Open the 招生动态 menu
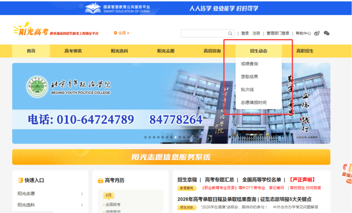This screenshot has height=213, width=352. coord(258,51)
